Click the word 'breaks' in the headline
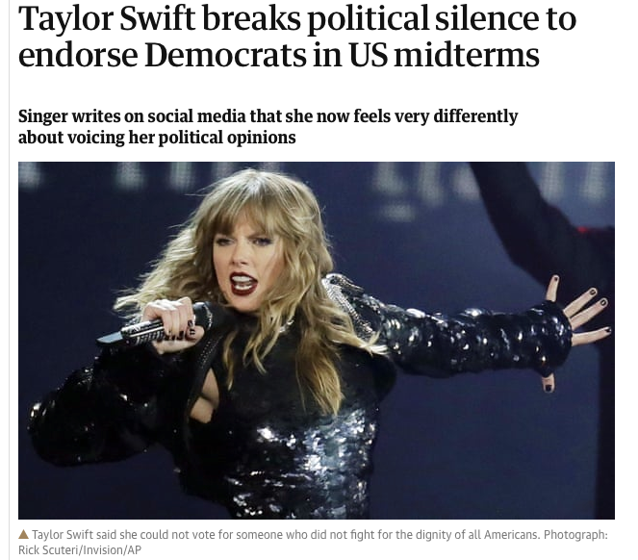Screen dimensions: 638x560 (251, 19)
